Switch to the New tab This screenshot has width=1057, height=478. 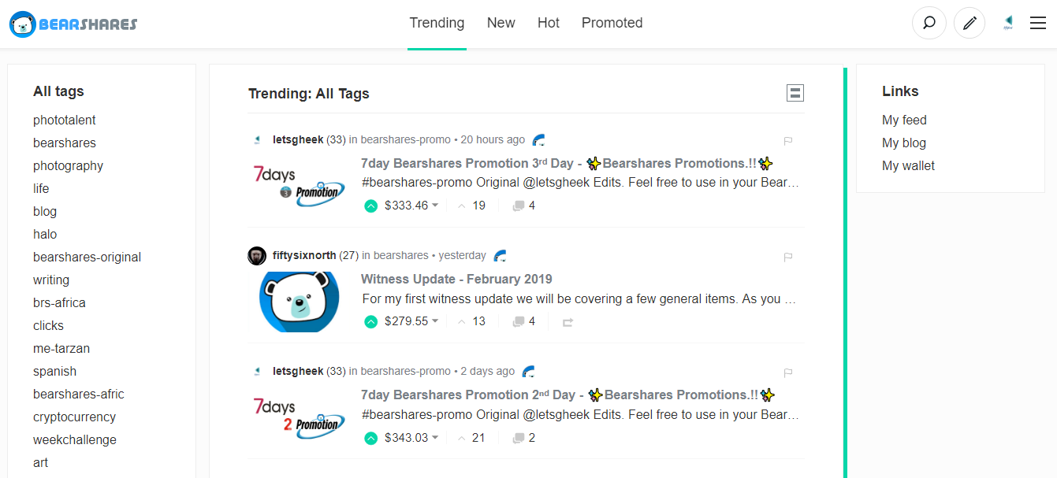point(501,23)
